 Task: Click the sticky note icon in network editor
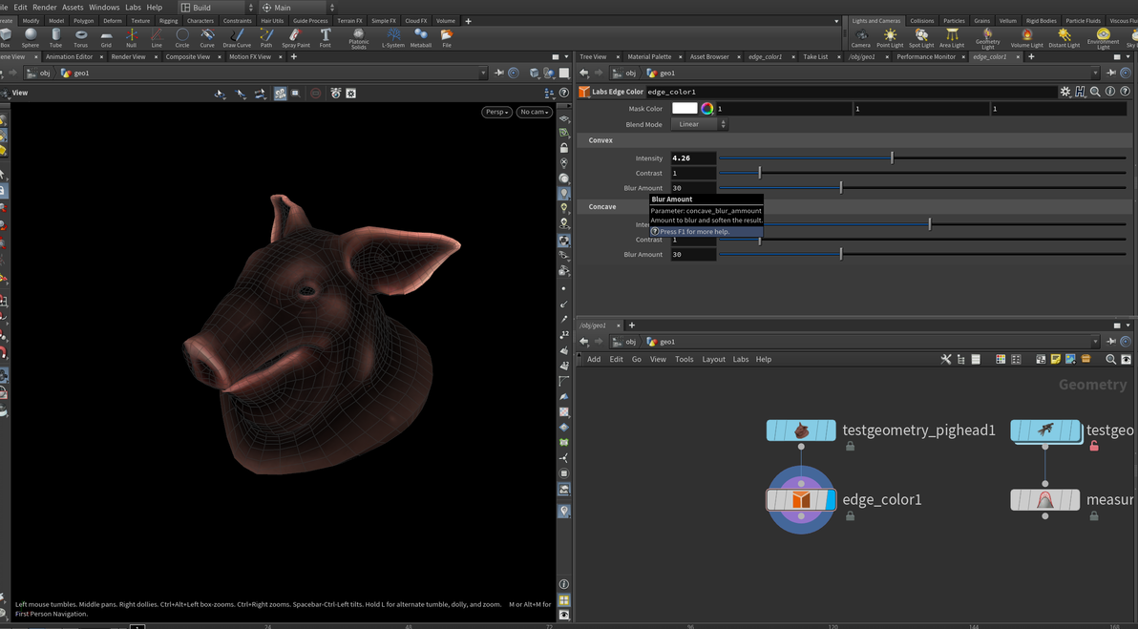pos(1055,360)
